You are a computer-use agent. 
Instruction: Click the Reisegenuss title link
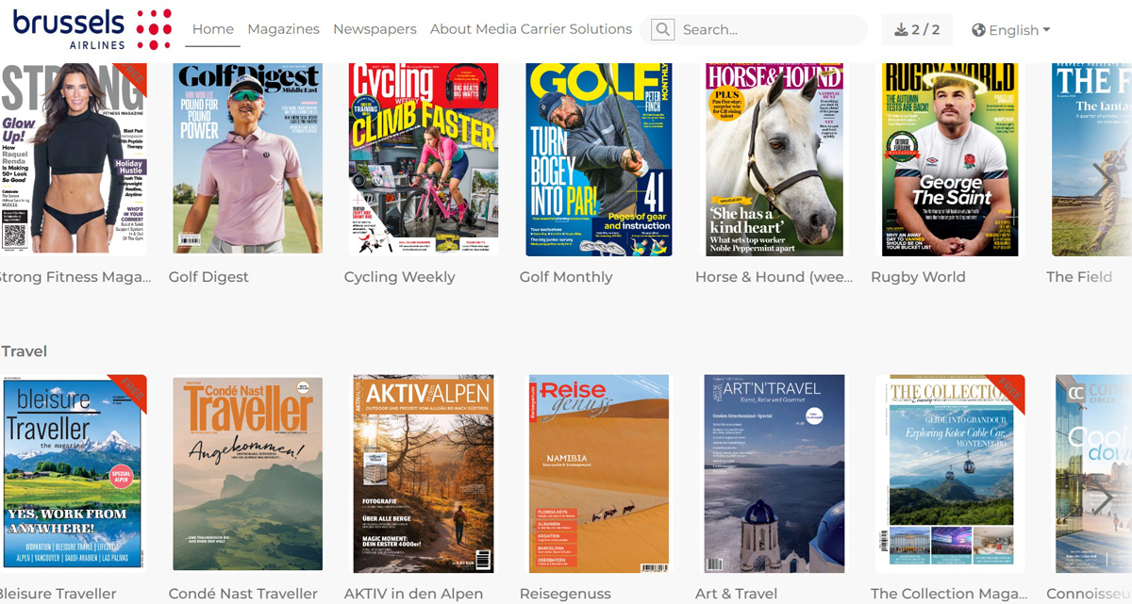pos(565,594)
